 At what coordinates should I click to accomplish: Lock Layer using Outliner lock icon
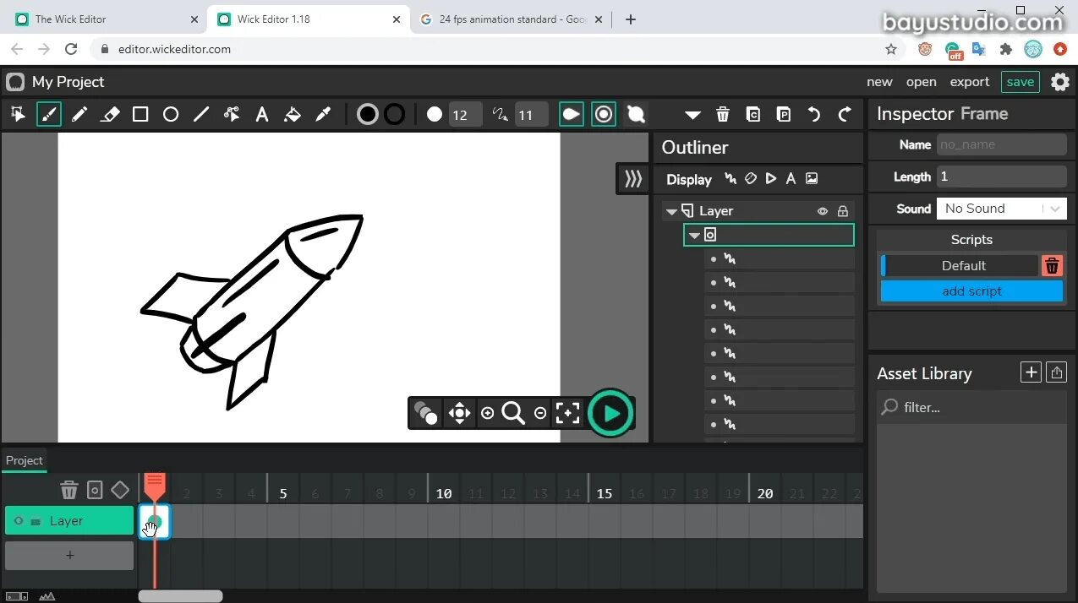point(843,211)
